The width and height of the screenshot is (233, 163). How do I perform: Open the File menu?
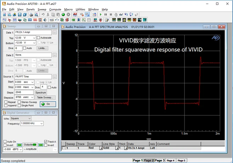tap(4, 9)
